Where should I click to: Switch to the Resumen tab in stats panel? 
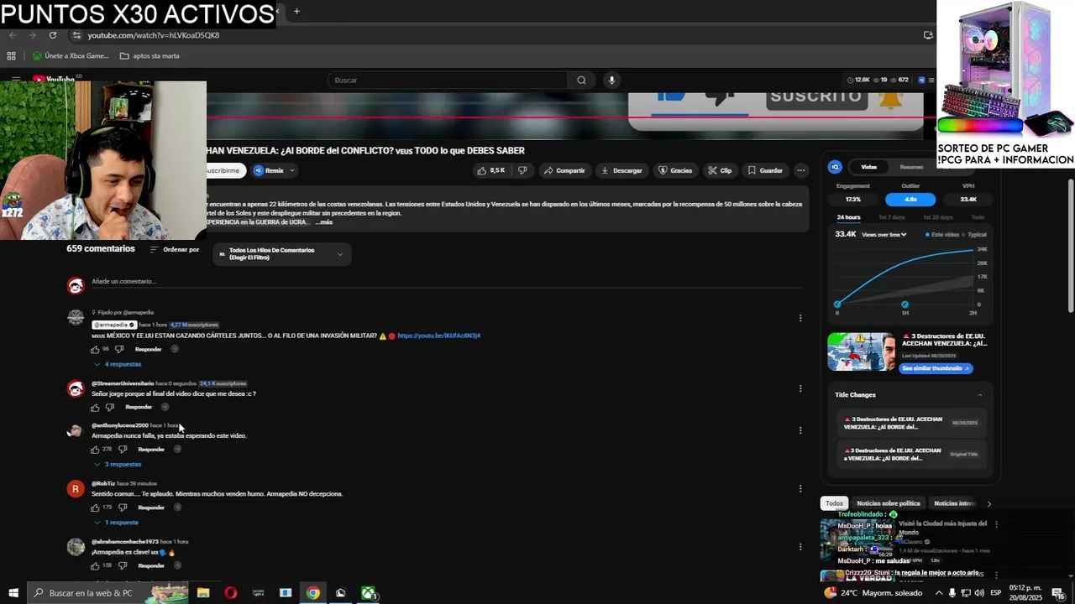911,167
